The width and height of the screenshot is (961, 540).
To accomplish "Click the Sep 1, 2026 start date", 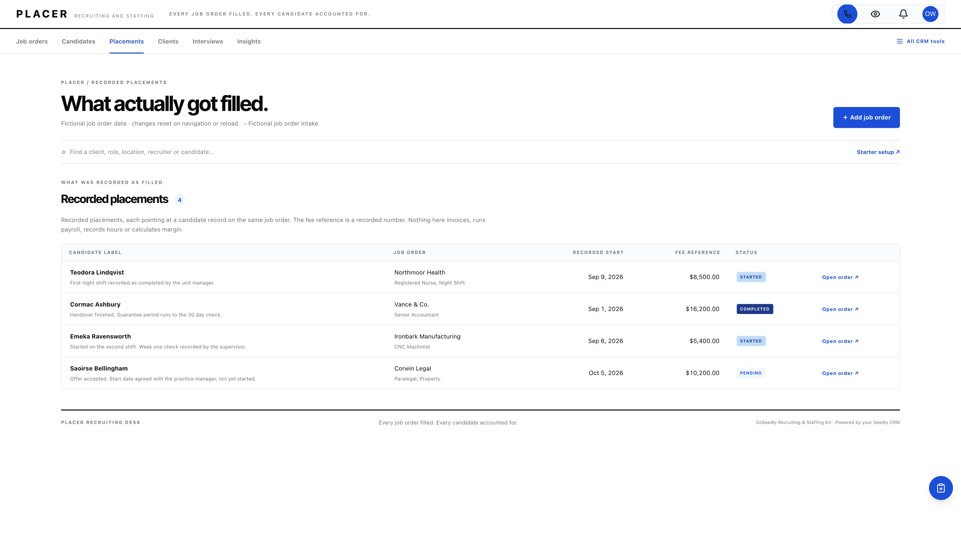I will (605, 309).
